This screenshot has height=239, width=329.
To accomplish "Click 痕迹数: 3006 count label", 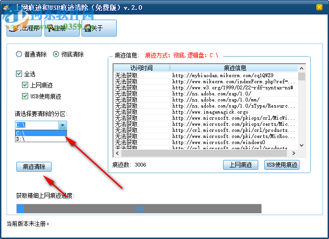I will click(x=129, y=165).
